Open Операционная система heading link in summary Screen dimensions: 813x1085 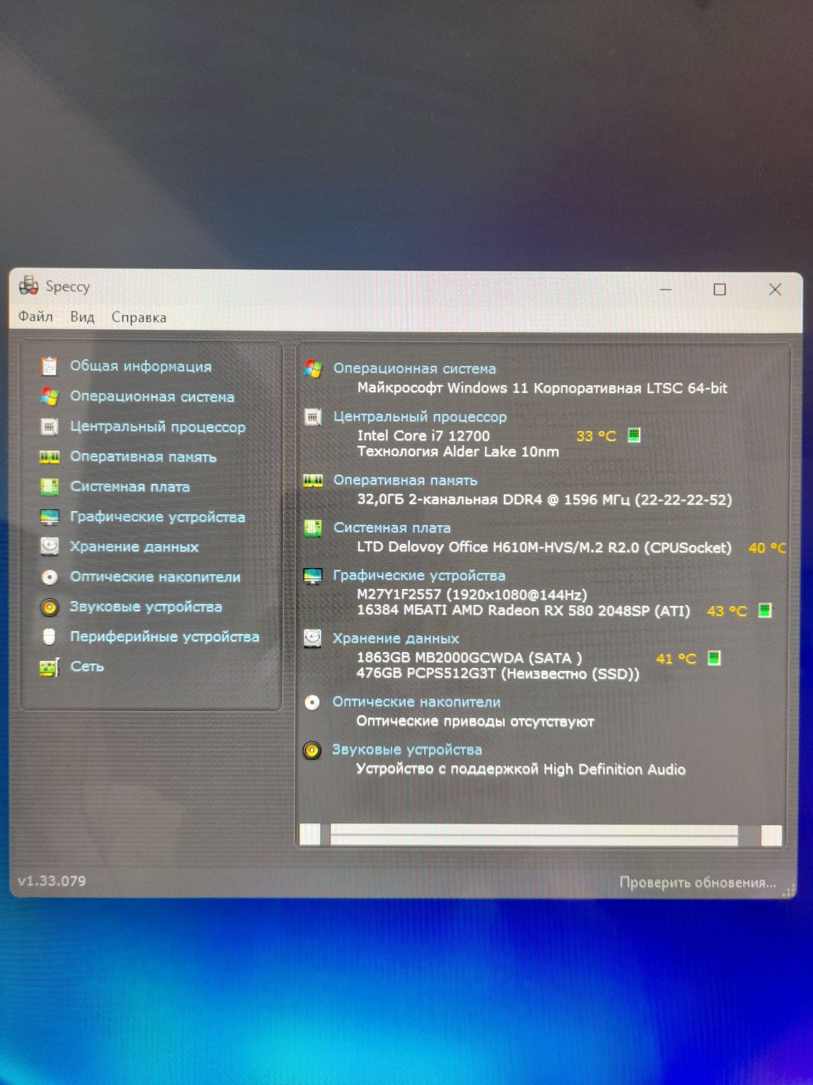pyautogui.click(x=415, y=368)
